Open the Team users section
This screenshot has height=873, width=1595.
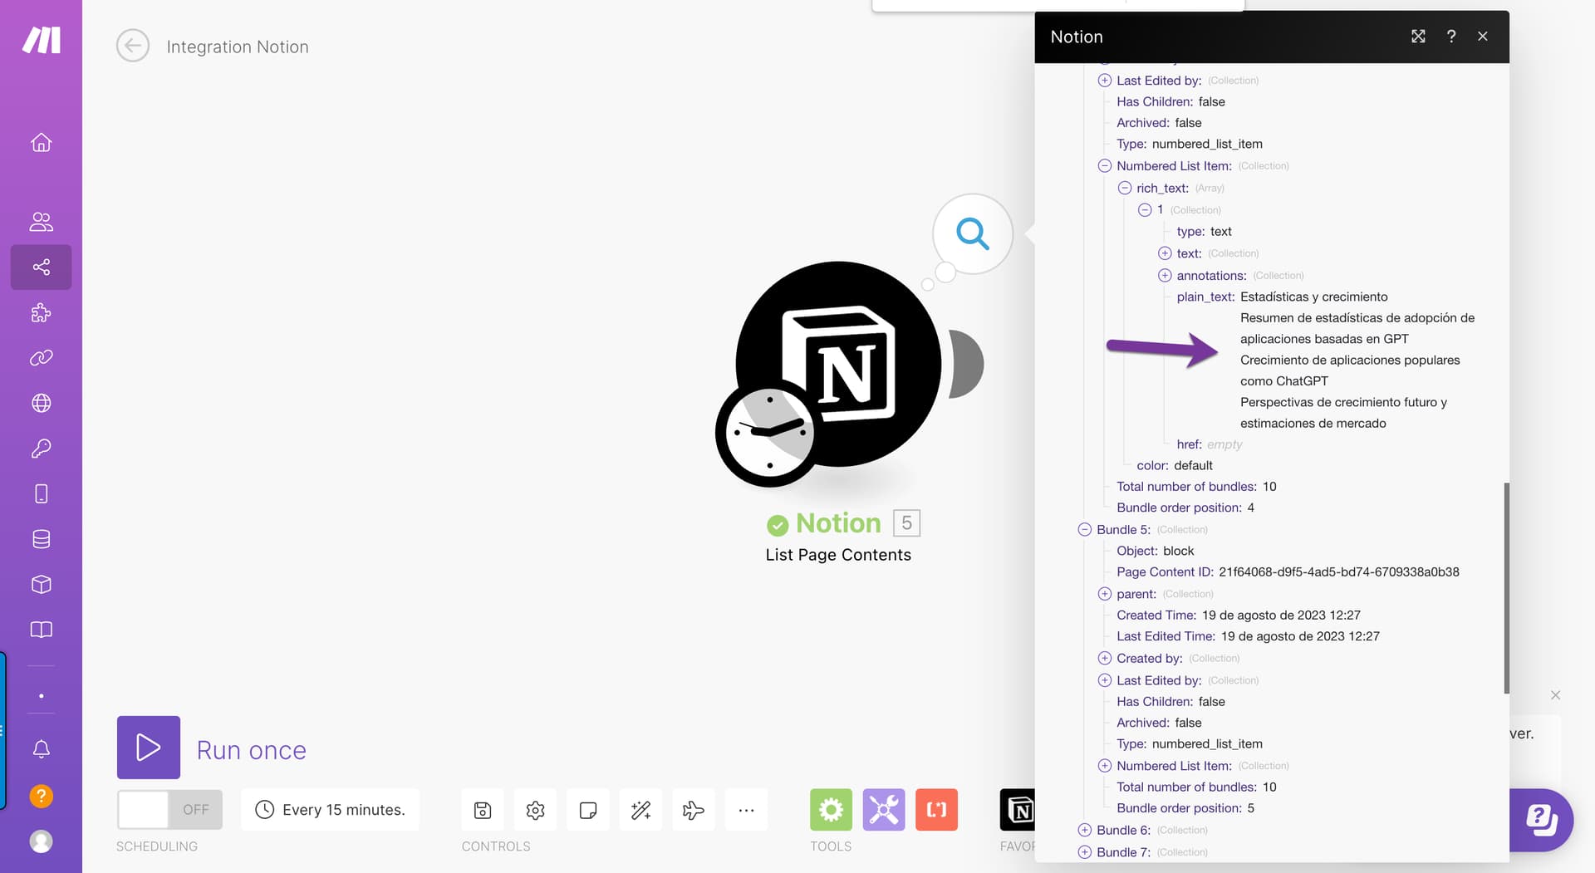click(41, 222)
